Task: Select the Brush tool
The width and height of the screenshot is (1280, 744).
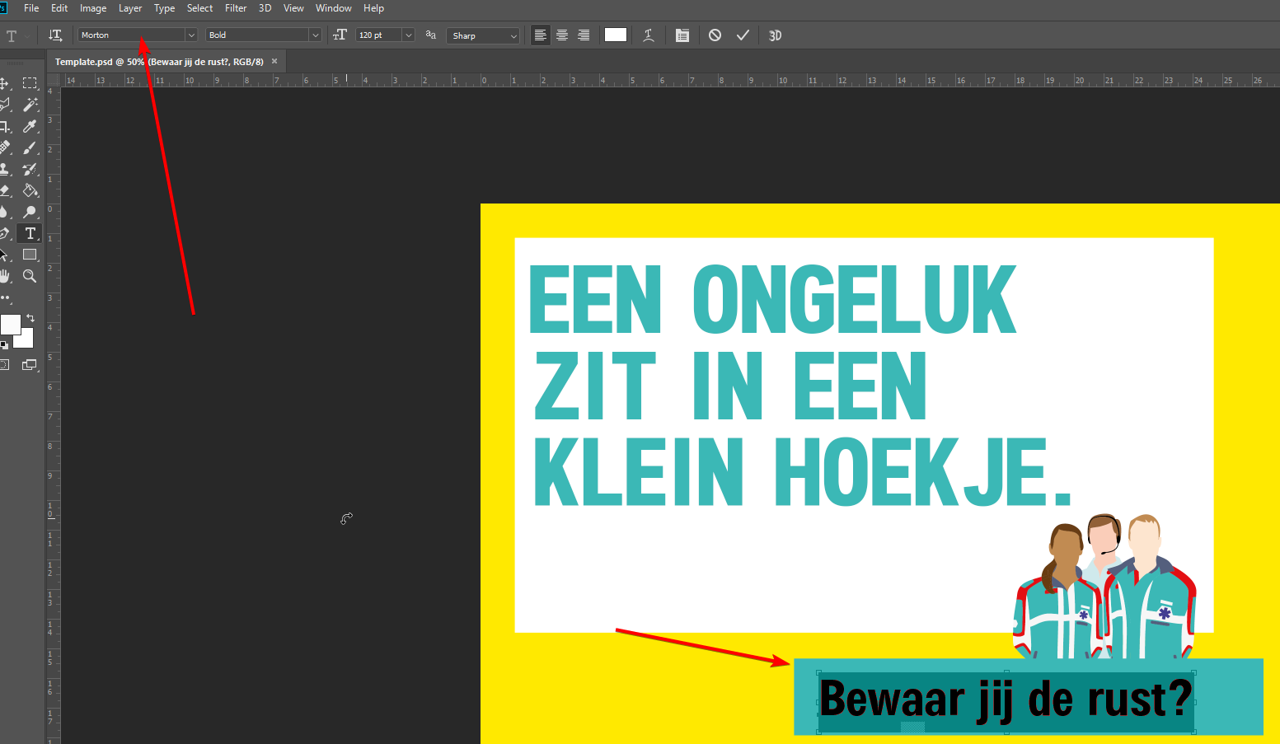Action: pos(30,147)
